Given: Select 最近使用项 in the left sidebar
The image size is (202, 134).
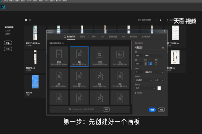Looking at the screenshot, I should (x=9, y=27).
